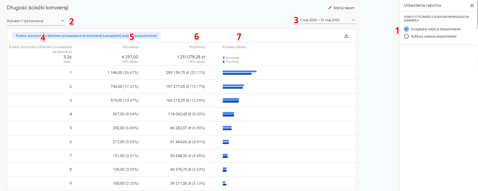Open the date range dropdown 1 maj 2020

coord(328,20)
